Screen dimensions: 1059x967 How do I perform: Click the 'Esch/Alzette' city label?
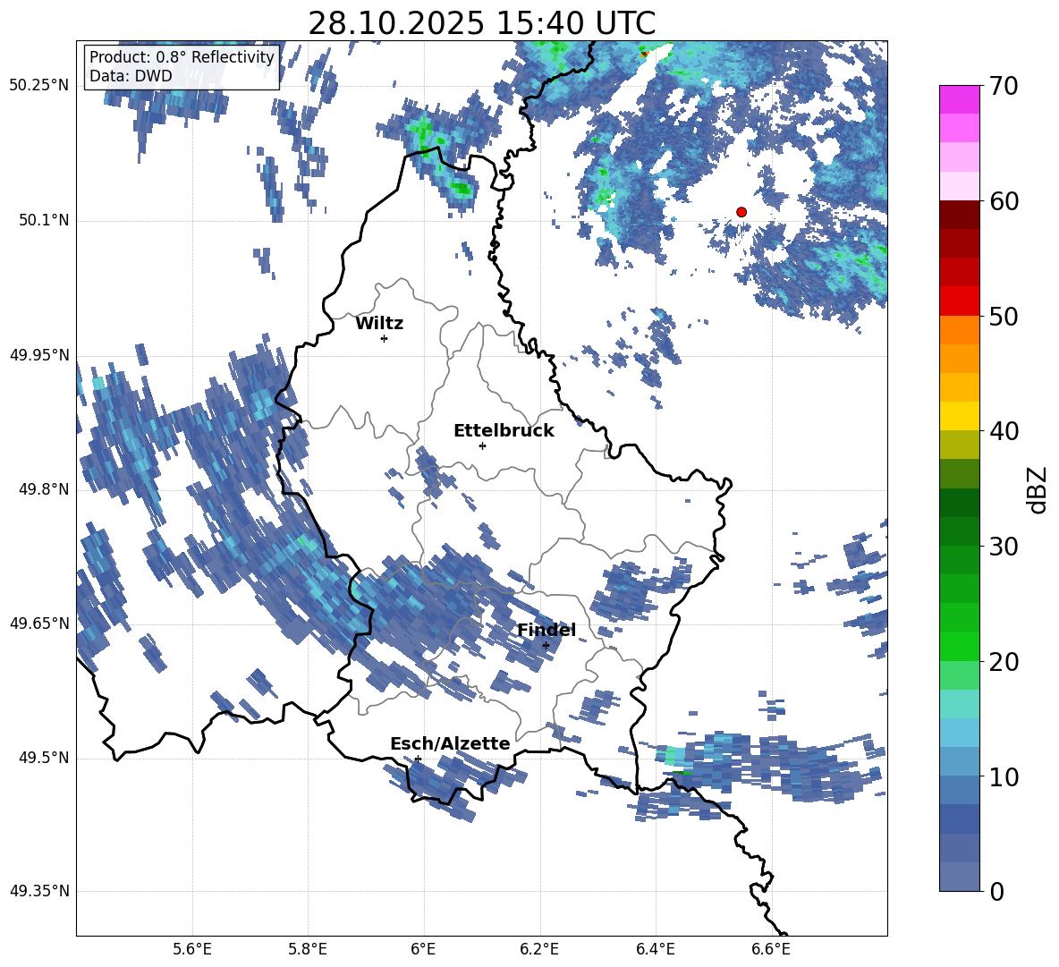450,743
